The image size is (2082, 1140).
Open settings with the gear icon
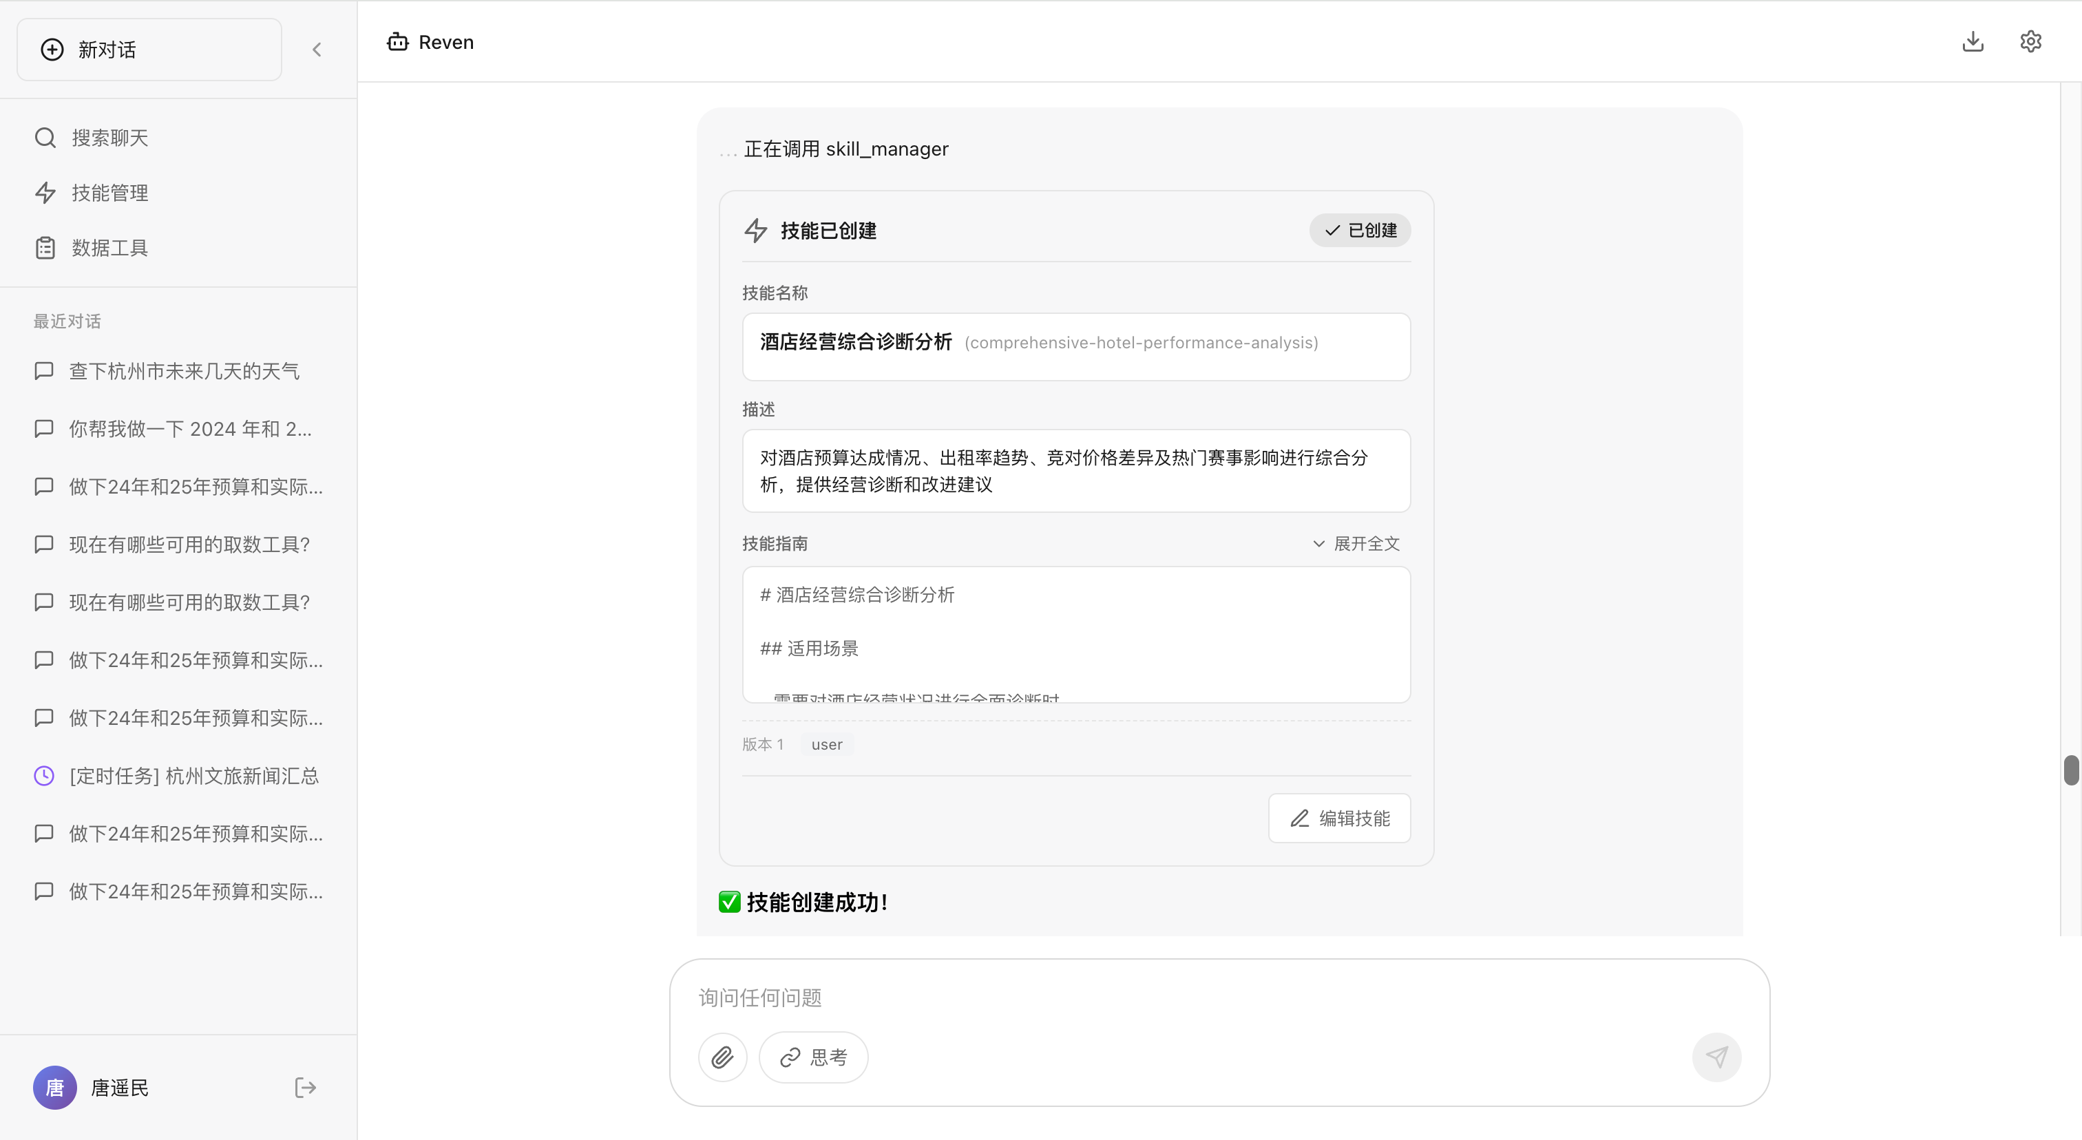[x=2030, y=41]
